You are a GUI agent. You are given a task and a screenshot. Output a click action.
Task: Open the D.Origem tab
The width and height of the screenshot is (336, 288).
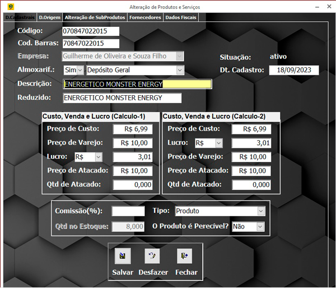tap(49, 17)
